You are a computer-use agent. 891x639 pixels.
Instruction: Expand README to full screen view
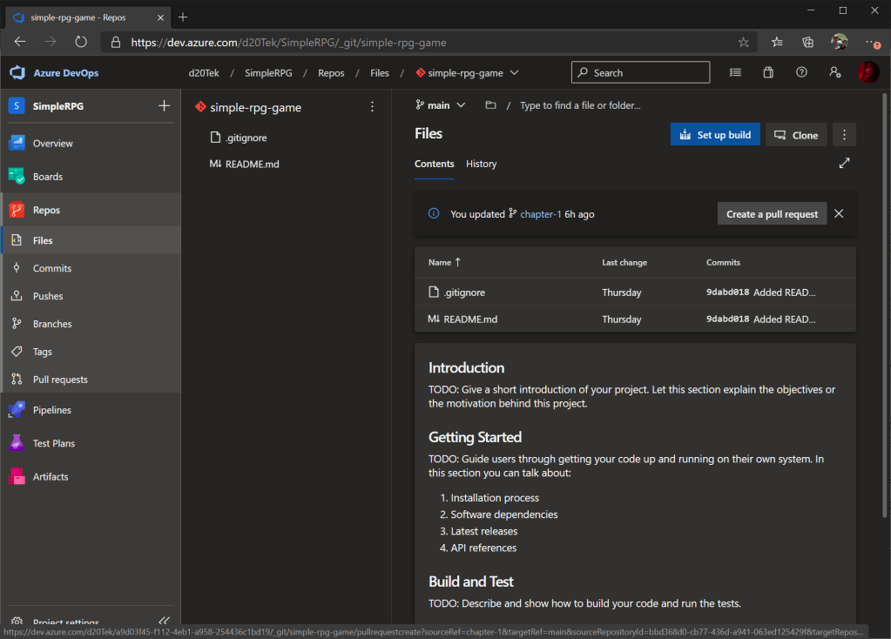point(844,163)
